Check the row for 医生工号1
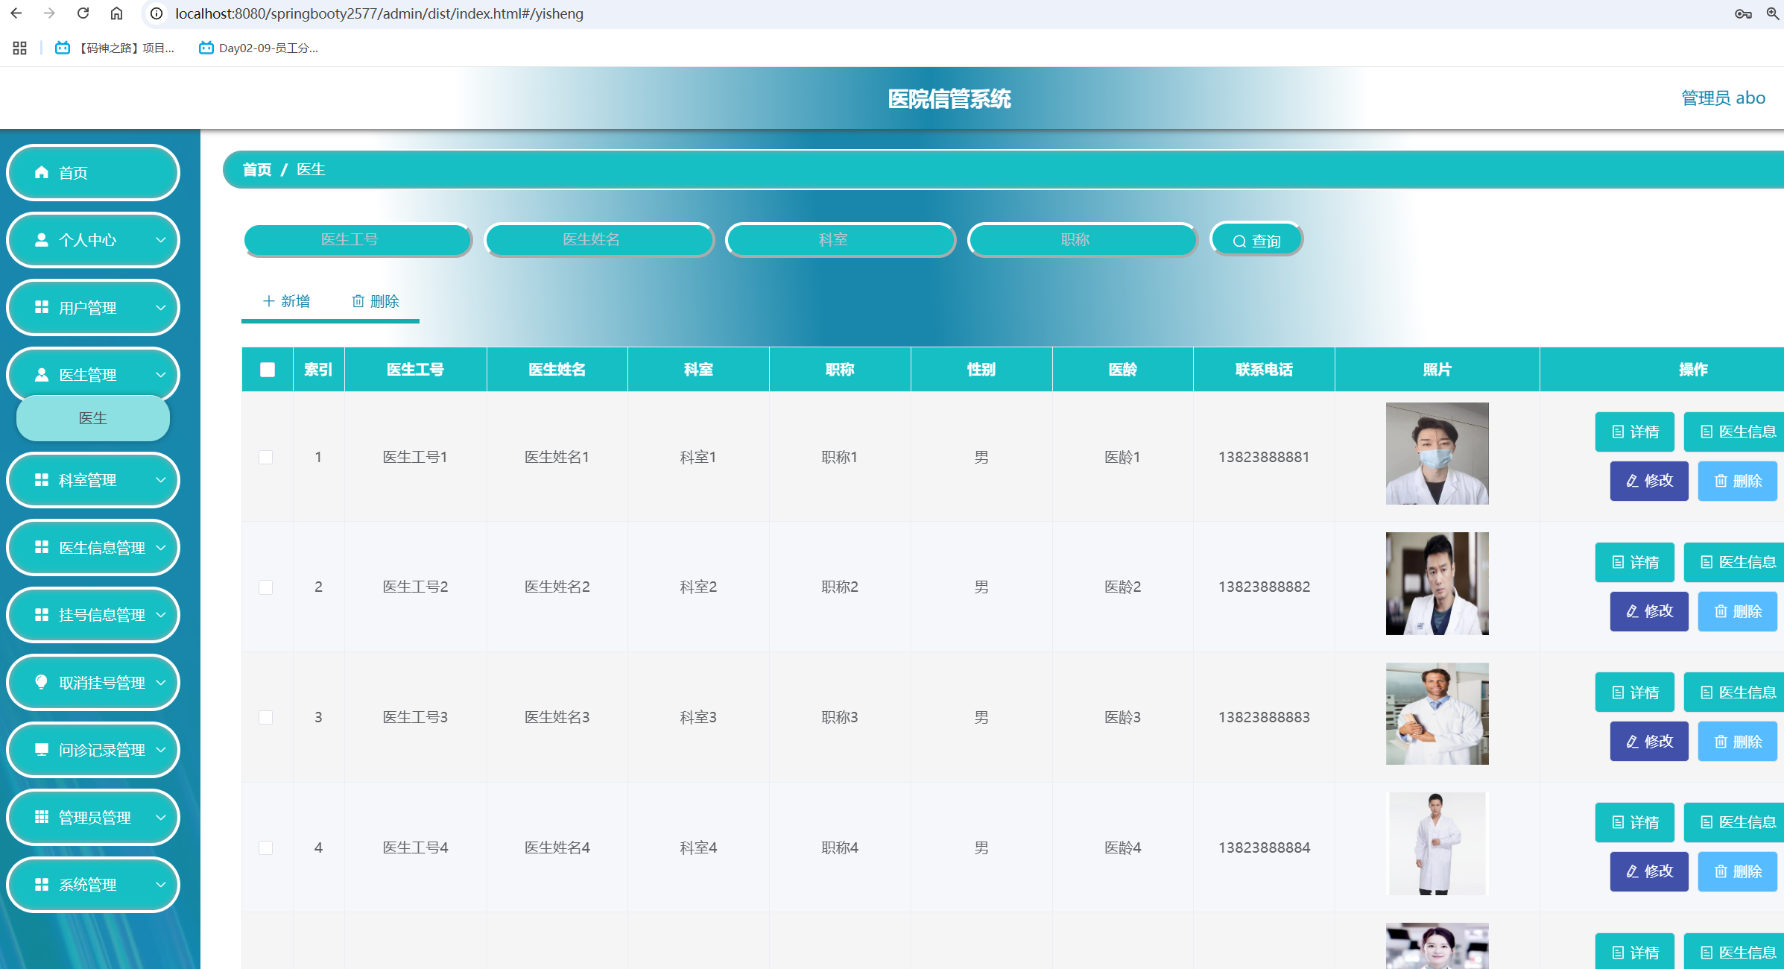The width and height of the screenshot is (1784, 969). (265, 457)
